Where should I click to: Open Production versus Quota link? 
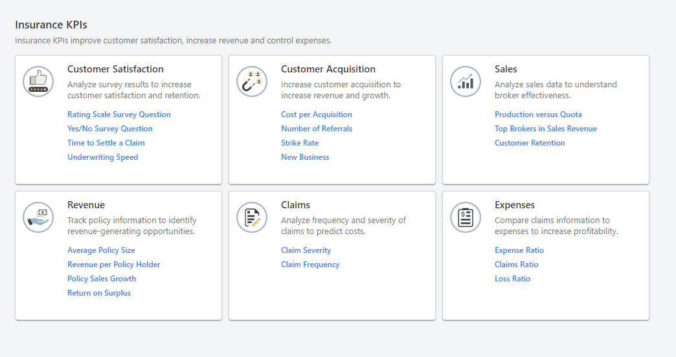(538, 114)
